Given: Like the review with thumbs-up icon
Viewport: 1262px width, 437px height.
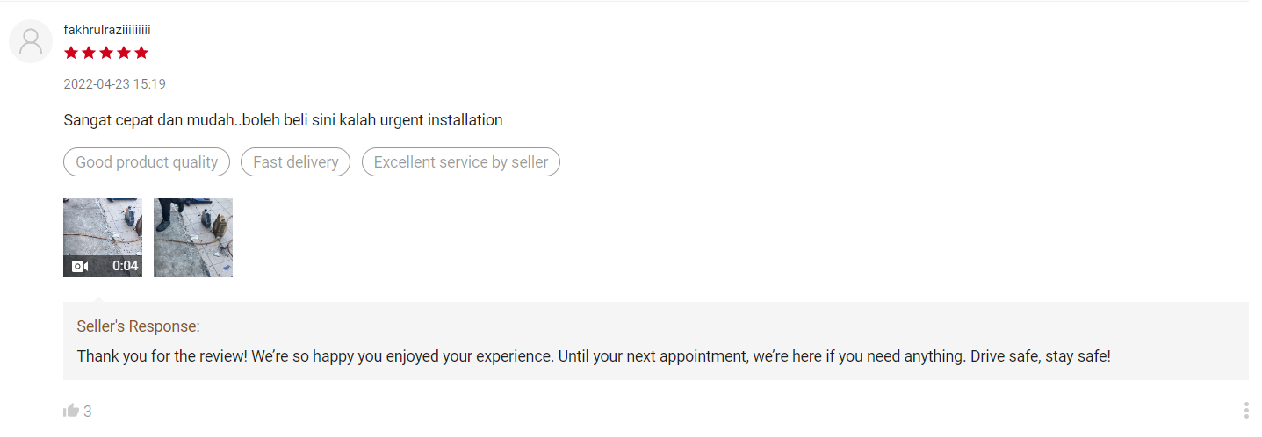Looking at the screenshot, I should 71,411.
